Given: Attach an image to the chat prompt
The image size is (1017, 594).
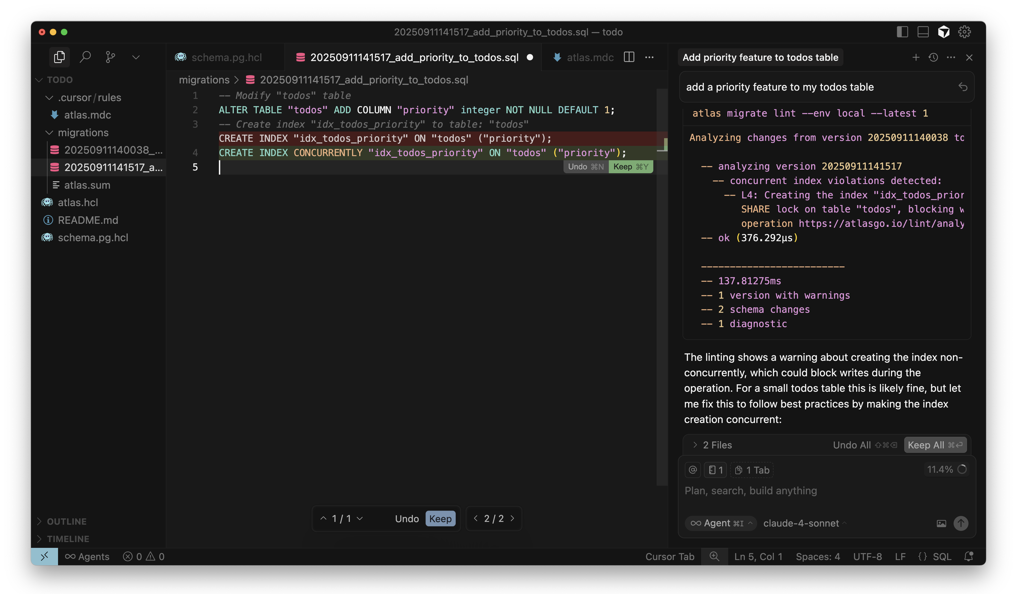Looking at the screenshot, I should coord(942,523).
